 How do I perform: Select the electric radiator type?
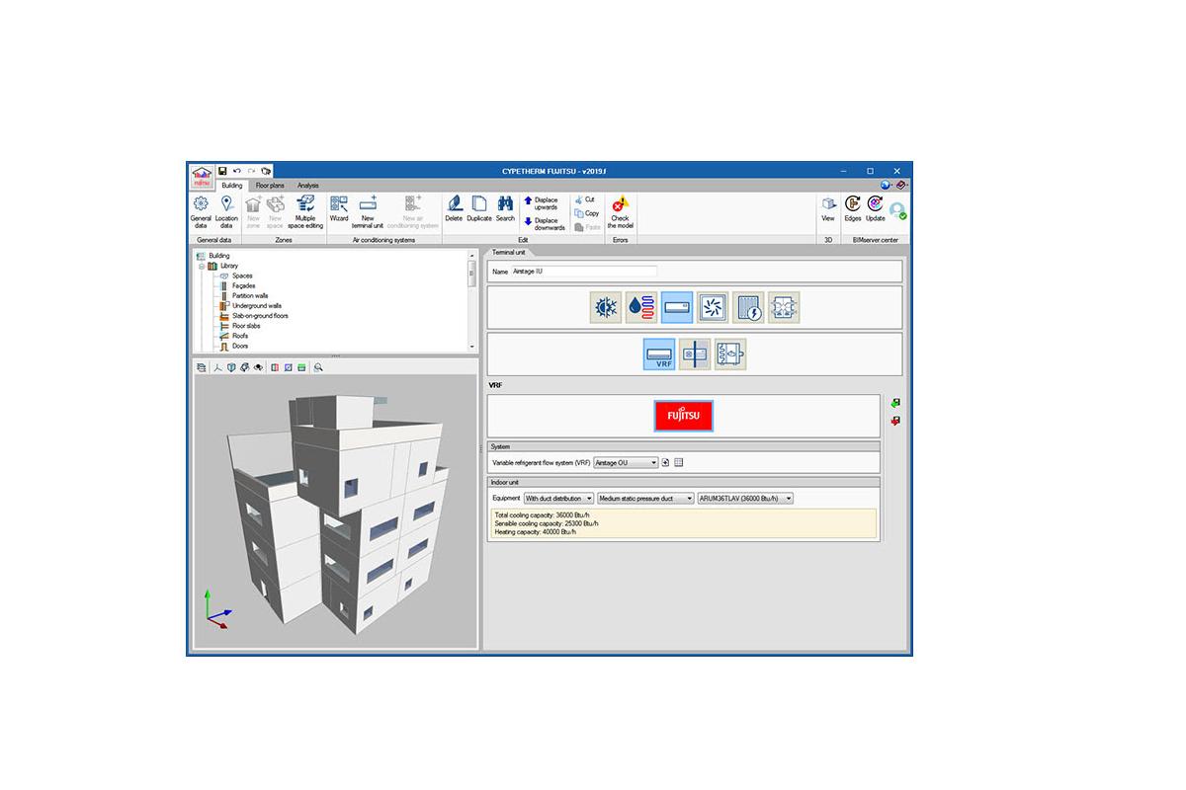point(748,307)
